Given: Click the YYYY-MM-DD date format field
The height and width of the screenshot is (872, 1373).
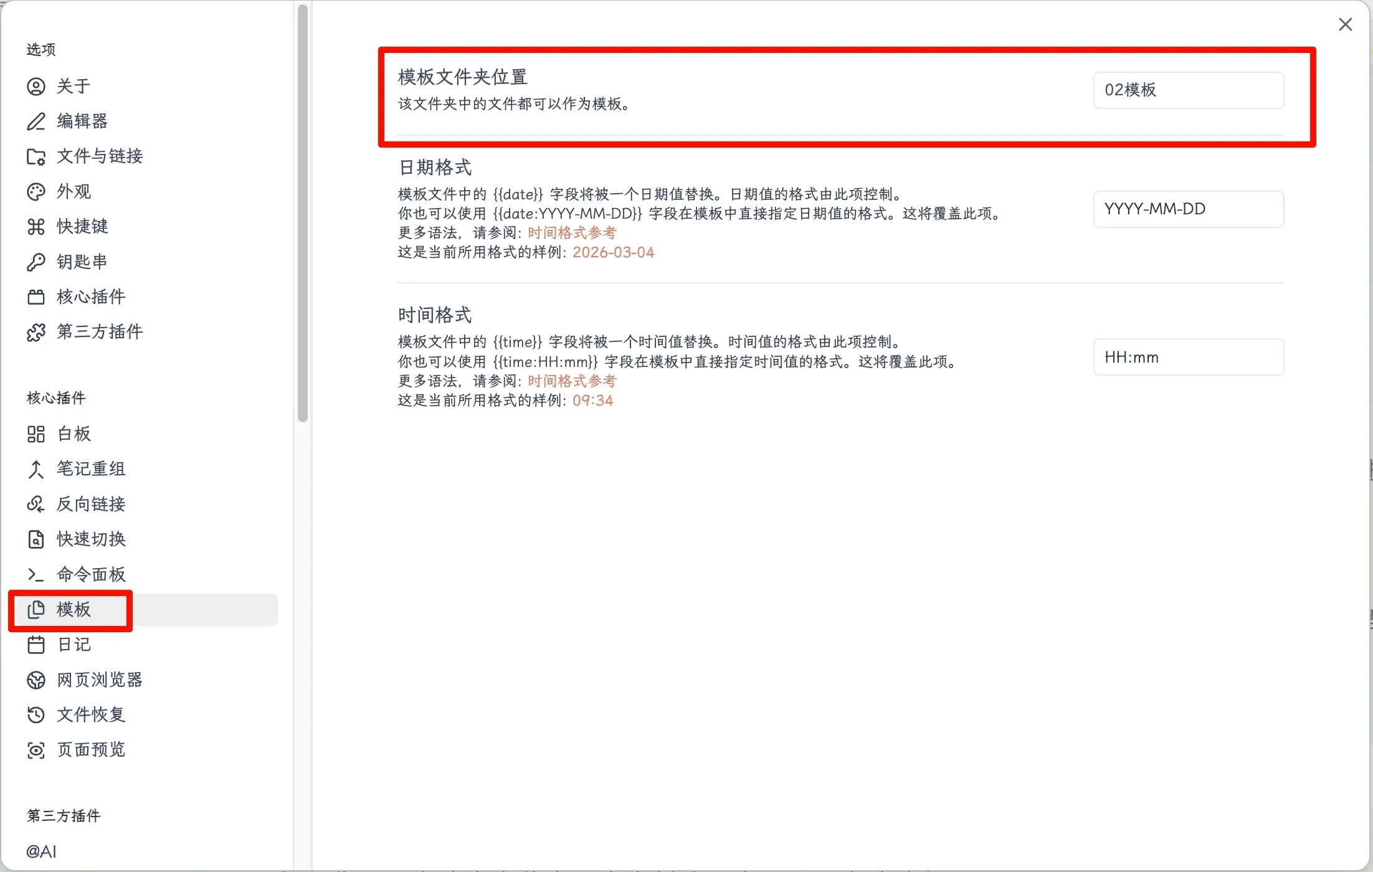Looking at the screenshot, I should coord(1188,209).
